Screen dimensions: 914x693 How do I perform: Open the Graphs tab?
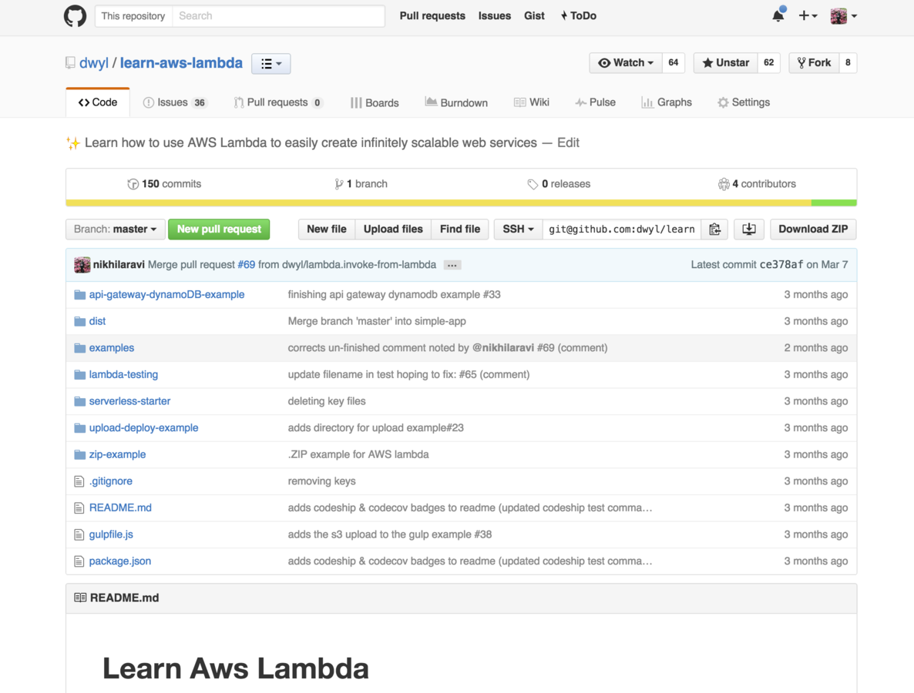667,102
